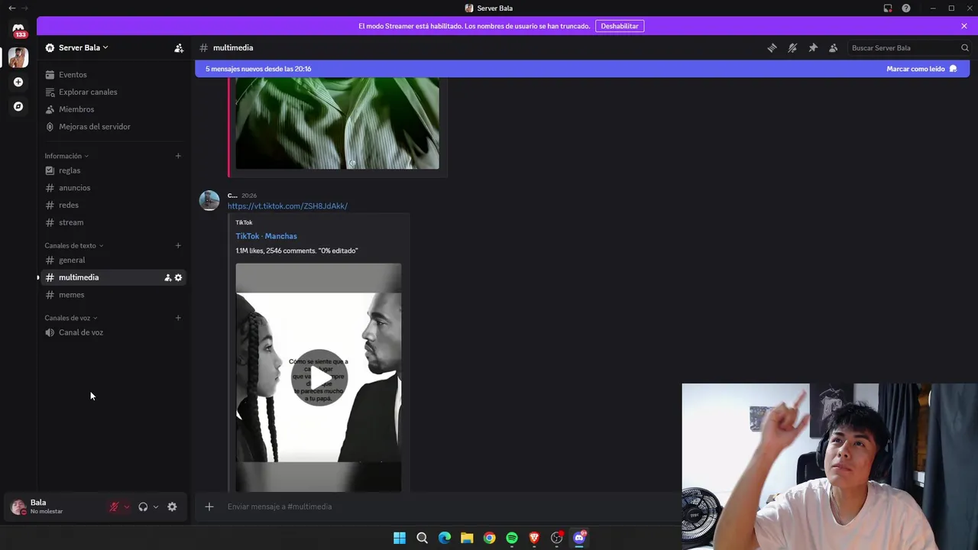Open the help question mark icon
The image size is (978, 550).
pos(906,8)
